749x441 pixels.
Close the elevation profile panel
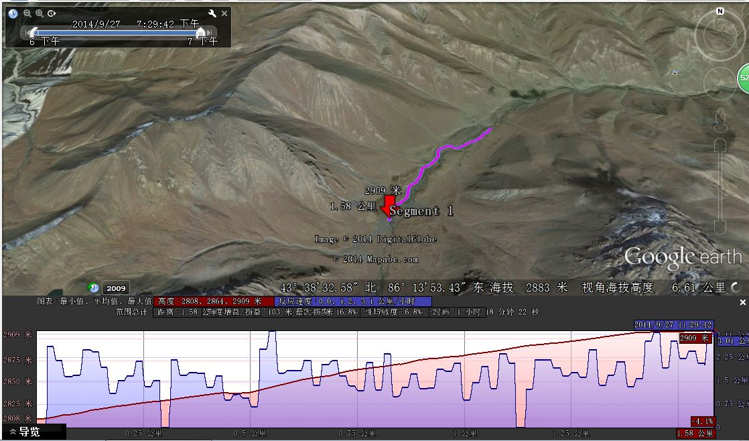tap(743, 302)
